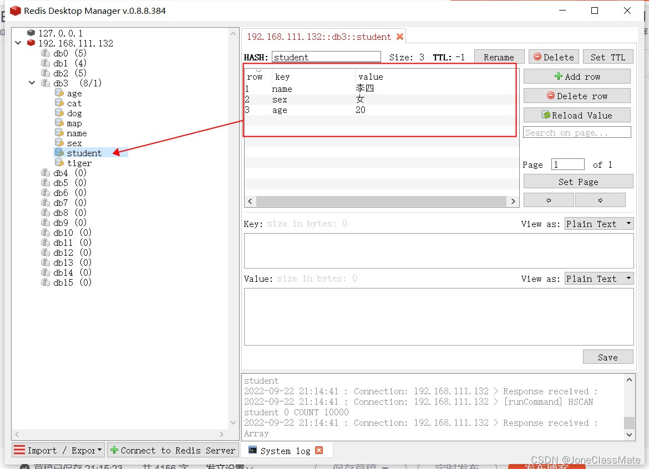Click the db3 database icon

[x=45, y=83]
